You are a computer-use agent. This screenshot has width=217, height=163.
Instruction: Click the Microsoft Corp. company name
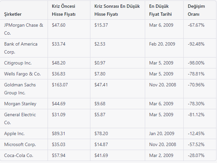(x=20, y=144)
